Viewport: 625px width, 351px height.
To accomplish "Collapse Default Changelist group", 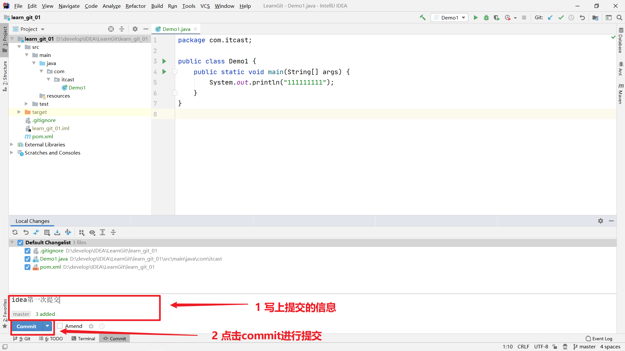I will [x=12, y=243].
